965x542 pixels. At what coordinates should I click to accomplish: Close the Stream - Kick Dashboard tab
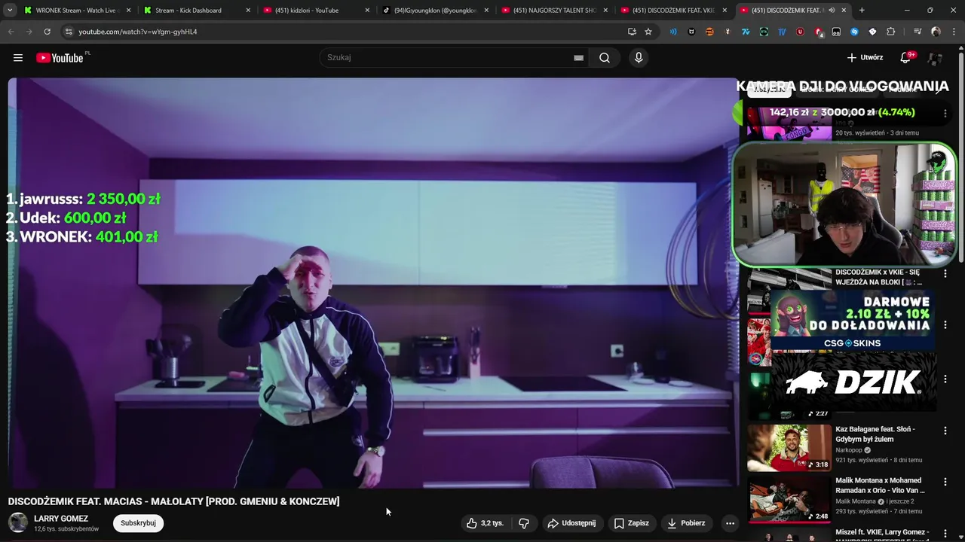click(248, 11)
